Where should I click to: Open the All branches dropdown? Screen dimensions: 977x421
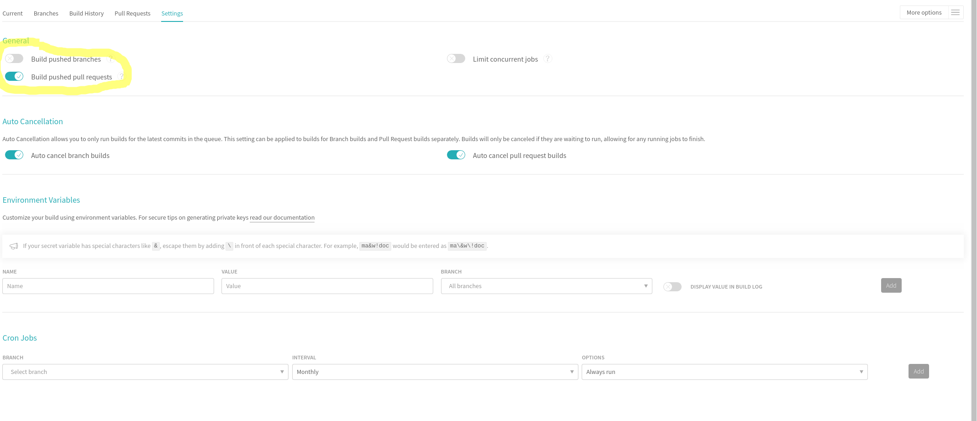pos(546,286)
